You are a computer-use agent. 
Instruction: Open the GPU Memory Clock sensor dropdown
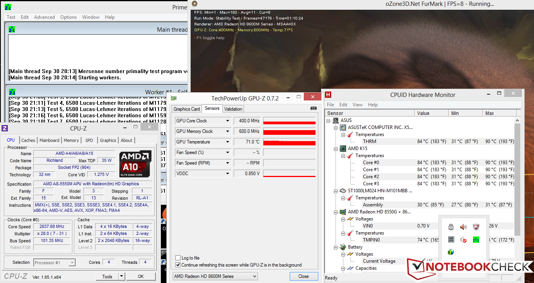coord(227,131)
